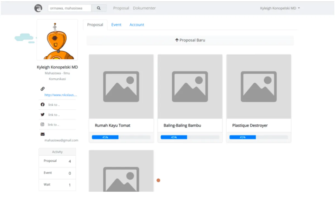Click the site logo in the navbar
The image size is (335, 203).
pos(38,8)
